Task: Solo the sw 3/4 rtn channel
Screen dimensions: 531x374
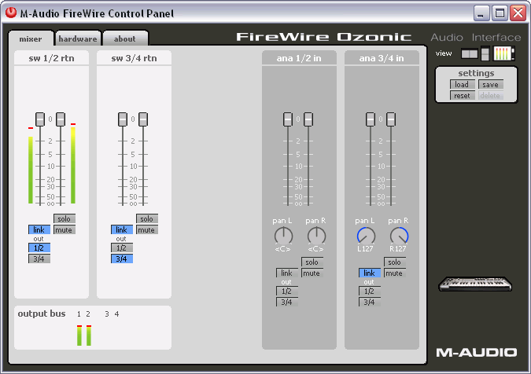Action: point(146,218)
